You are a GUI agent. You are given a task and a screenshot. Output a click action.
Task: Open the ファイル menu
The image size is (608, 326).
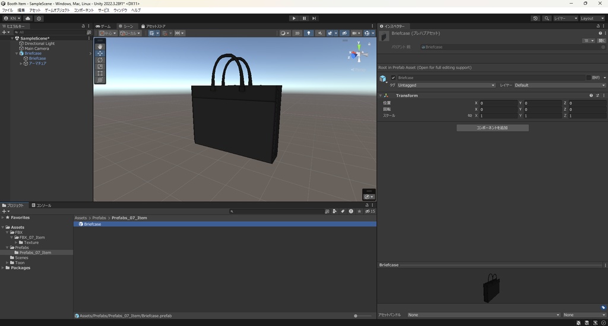pos(7,11)
